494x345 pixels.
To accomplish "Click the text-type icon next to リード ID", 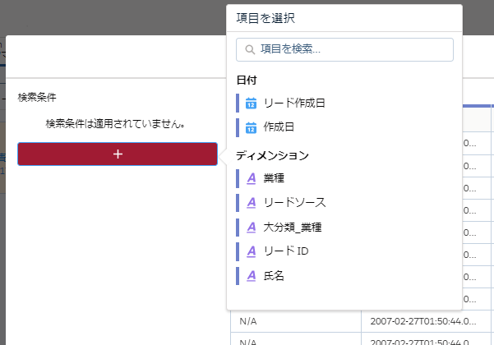I will click(x=252, y=251).
